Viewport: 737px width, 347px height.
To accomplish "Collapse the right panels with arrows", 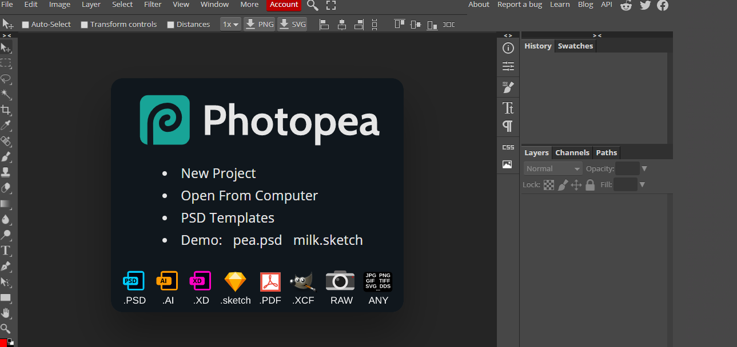I will [x=597, y=35].
